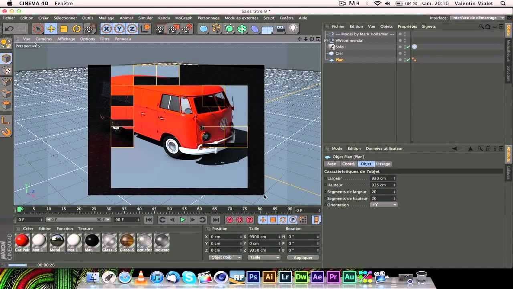Open Photoshop from the Dock
Image resolution: width=513 pixels, height=289 pixels.
coord(253,277)
